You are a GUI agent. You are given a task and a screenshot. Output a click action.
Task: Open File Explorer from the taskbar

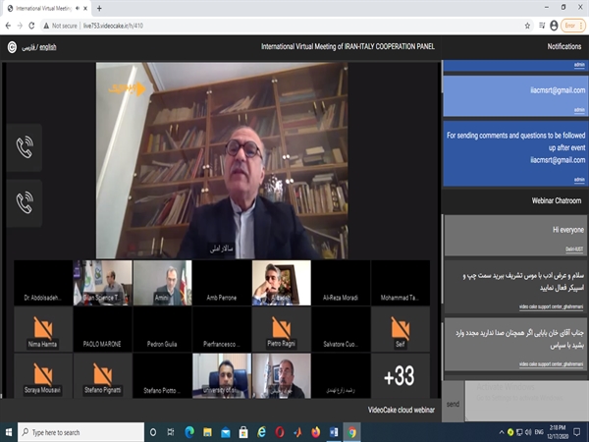pyautogui.click(x=207, y=432)
